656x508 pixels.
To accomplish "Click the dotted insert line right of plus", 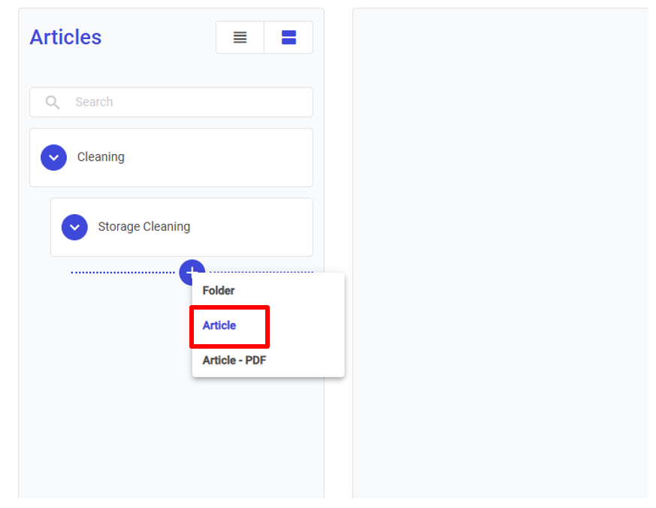I will coord(263,272).
